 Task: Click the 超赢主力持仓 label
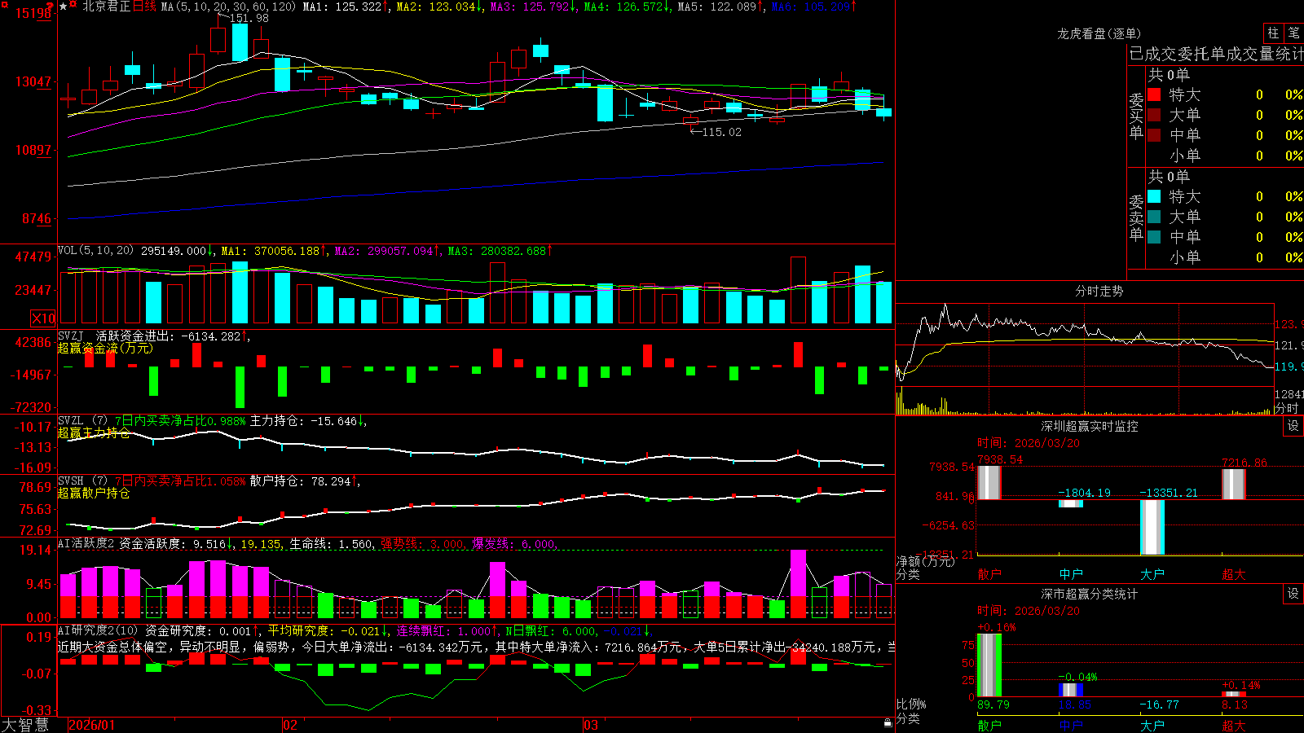point(94,432)
